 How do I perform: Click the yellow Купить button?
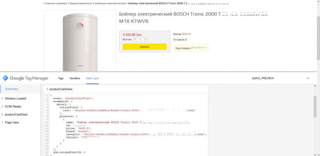coord(145,47)
